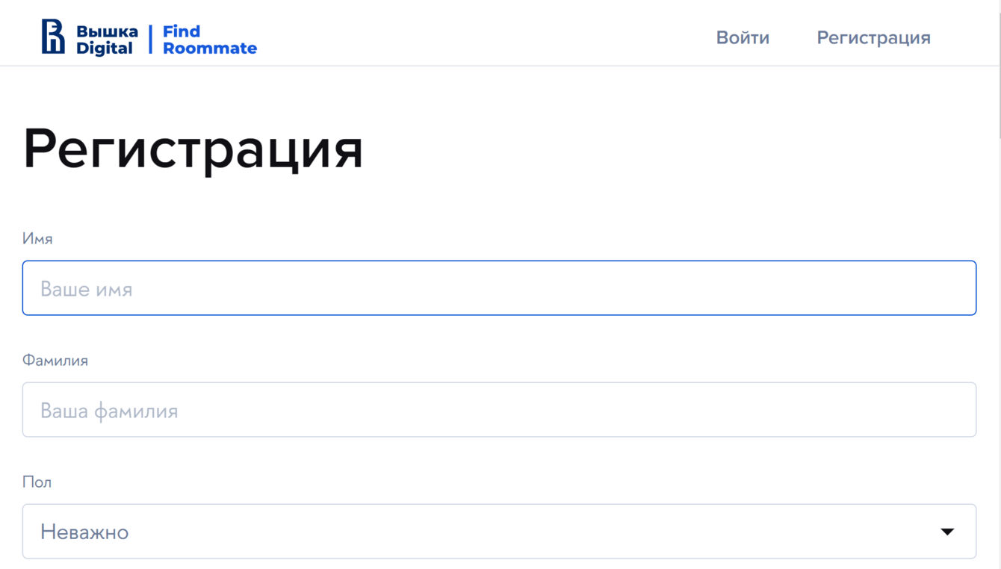Click the Пол field label
Viewport: 1001px width, 569px height.
coord(37,482)
